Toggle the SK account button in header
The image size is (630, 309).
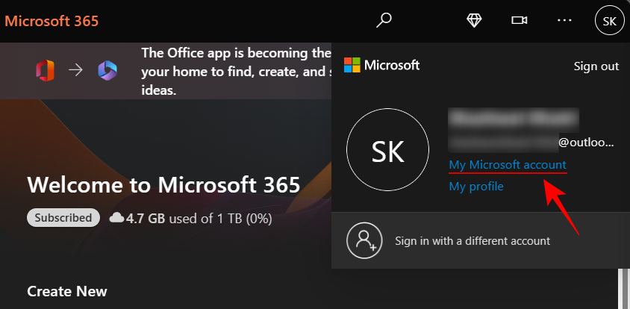pos(609,21)
